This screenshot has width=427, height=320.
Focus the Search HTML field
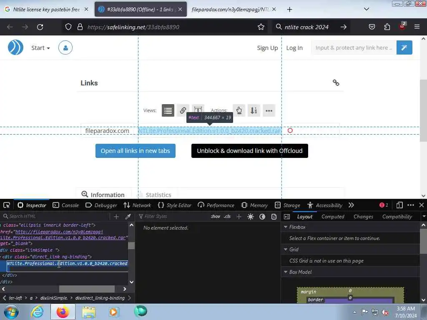pos(55,216)
